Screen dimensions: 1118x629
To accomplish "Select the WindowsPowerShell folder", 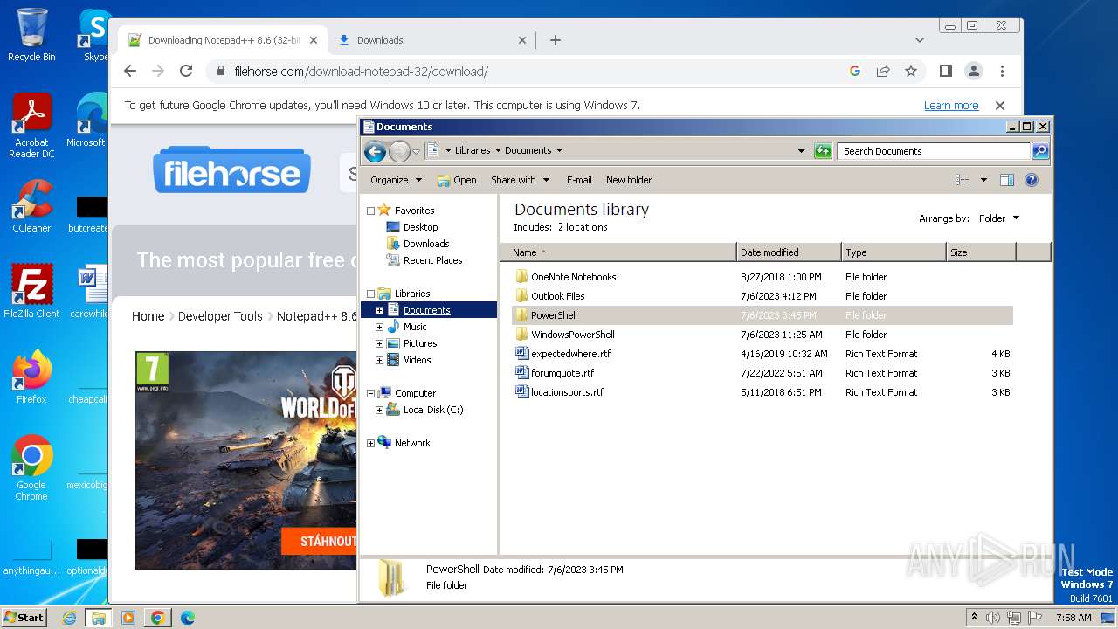I will 572,335.
